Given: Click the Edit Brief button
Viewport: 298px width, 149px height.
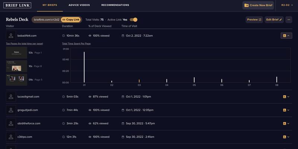Looking at the screenshot, I should 274,20.
